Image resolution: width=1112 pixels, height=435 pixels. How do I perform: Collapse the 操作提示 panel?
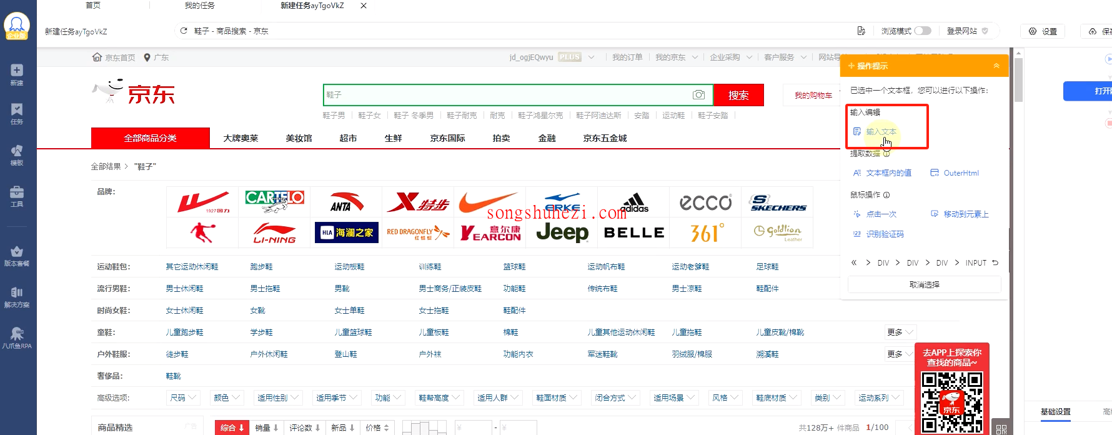click(996, 66)
